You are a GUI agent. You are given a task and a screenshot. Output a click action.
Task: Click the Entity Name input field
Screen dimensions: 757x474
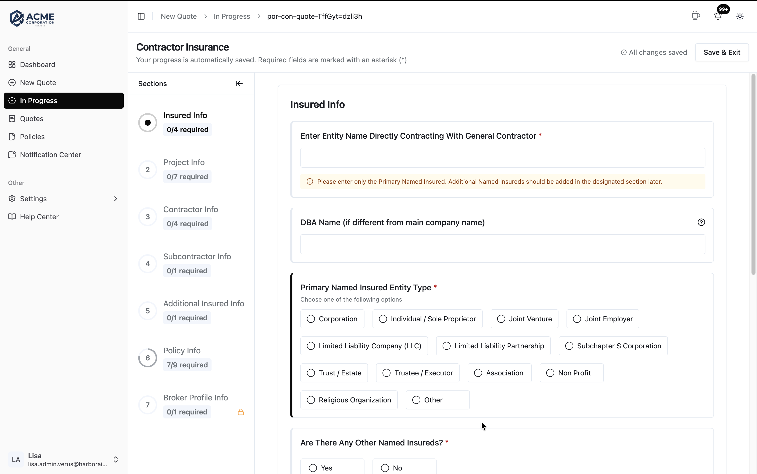(502, 158)
